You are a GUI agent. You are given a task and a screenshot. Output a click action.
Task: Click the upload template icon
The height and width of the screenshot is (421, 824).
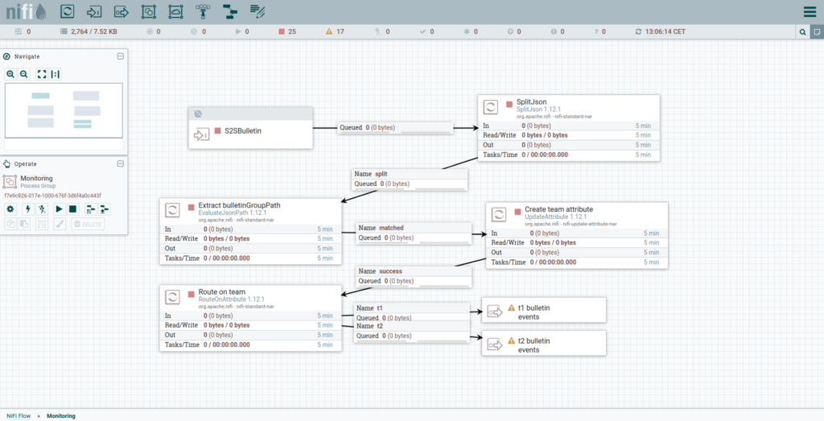pos(105,209)
